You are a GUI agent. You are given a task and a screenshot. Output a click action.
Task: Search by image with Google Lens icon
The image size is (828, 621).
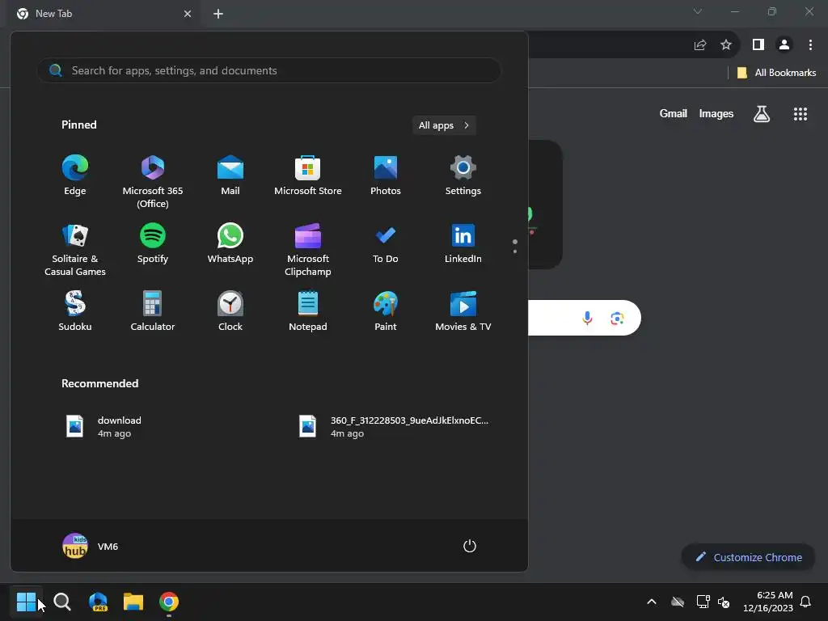617,318
